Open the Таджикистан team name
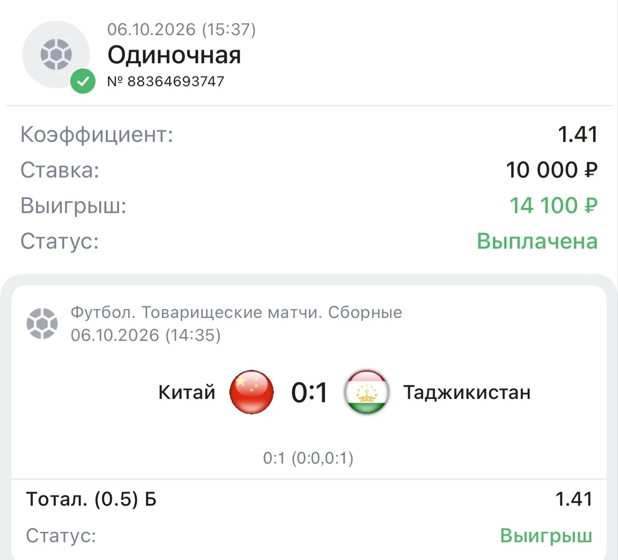The height and width of the screenshot is (560, 618). point(467,392)
